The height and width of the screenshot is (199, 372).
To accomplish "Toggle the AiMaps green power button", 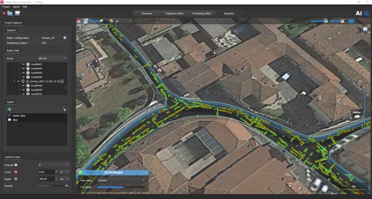I will point(80,172).
